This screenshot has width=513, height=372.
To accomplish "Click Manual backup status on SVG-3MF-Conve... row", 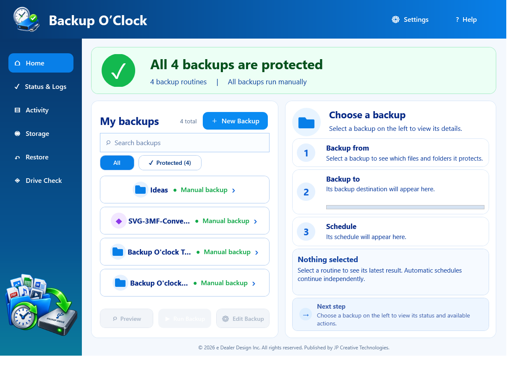I will [226, 221].
